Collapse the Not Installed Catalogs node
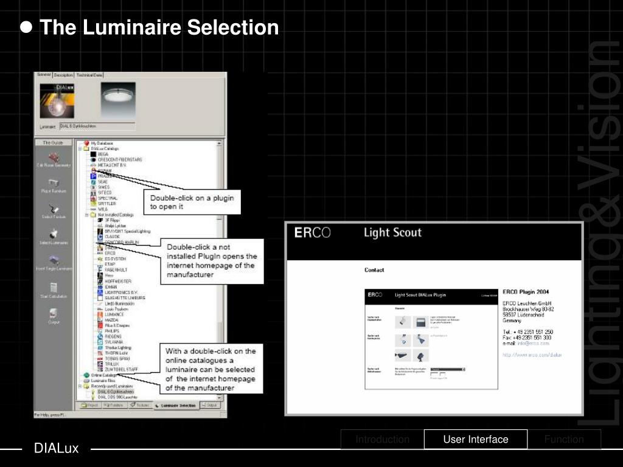Image resolution: width=623 pixels, height=467 pixels. (86, 215)
